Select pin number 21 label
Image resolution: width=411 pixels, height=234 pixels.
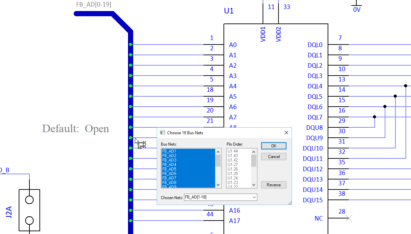click(210, 120)
